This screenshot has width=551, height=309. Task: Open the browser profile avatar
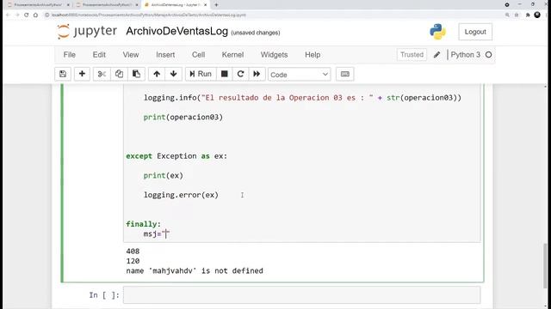tap(537, 15)
